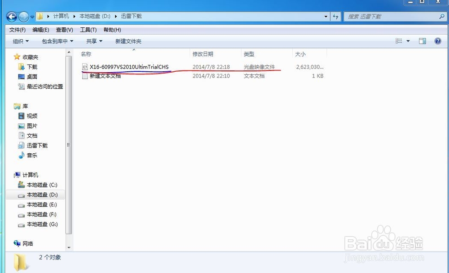Click the blue Help question mark icon

[437, 41]
